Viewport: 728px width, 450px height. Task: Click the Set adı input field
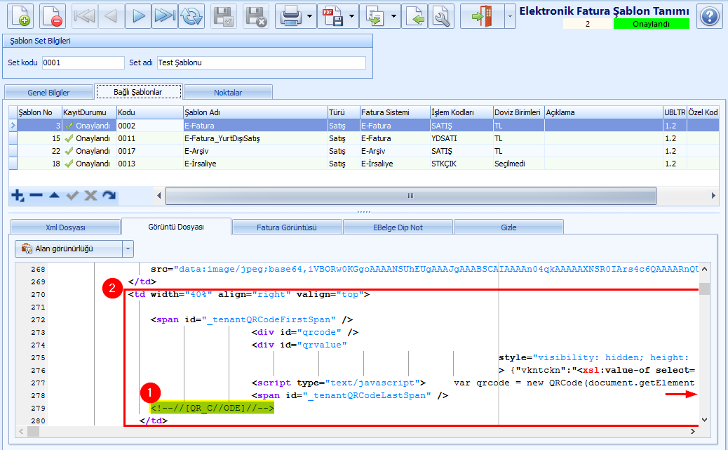262,62
